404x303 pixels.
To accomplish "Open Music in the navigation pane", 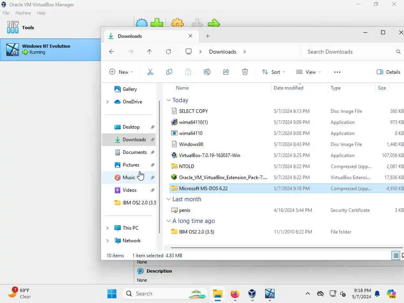I will 129,178.
